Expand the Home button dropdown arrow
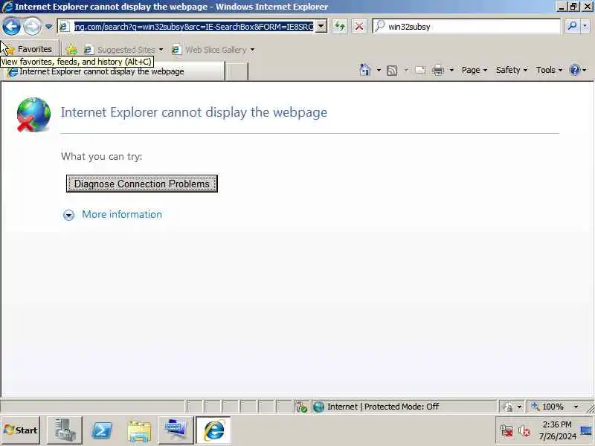Image resolution: width=595 pixels, height=446 pixels. [x=379, y=70]
